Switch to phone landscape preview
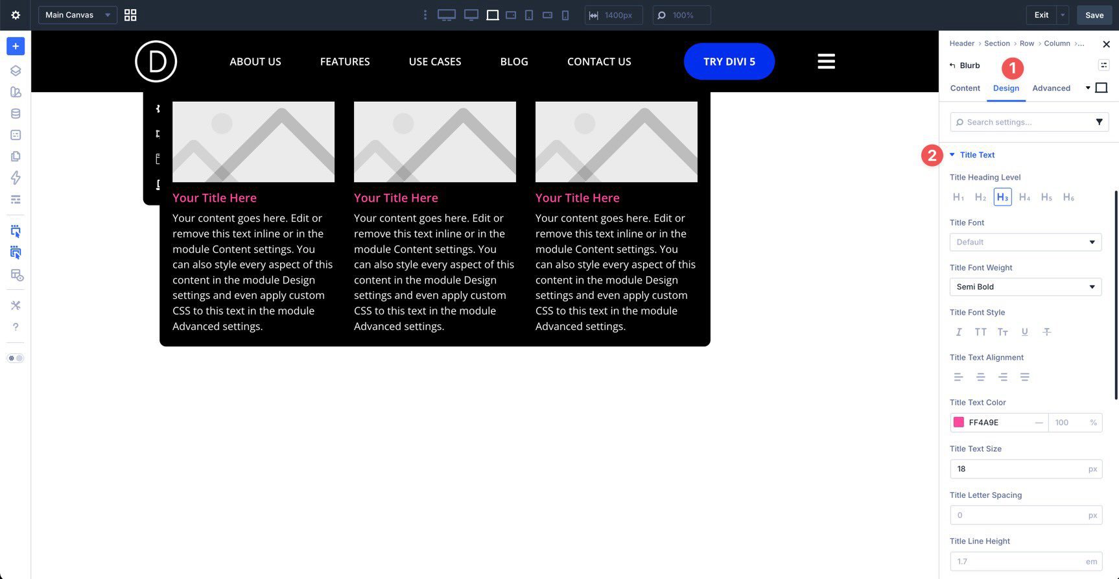 point(547,15)
